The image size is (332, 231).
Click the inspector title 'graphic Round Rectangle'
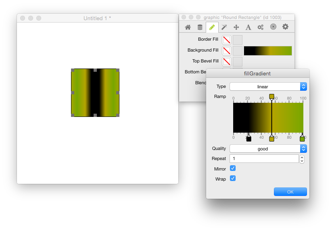[242, 17]
